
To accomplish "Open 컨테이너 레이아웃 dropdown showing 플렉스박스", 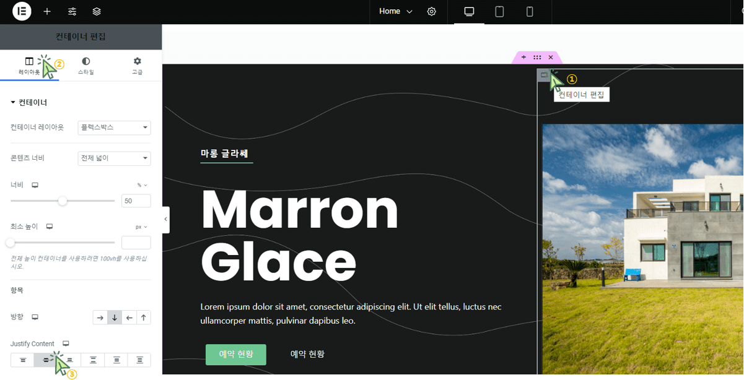I will [x=115, y=127].
